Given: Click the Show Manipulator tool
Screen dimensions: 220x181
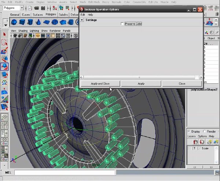Looking at the screenshot, I should (x=4, y=99).
